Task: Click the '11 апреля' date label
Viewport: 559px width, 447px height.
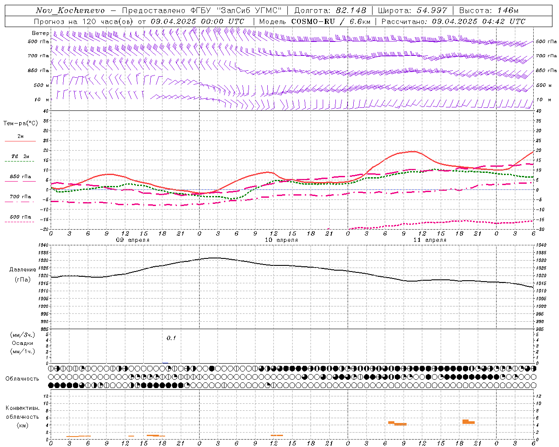Action: 430,240
